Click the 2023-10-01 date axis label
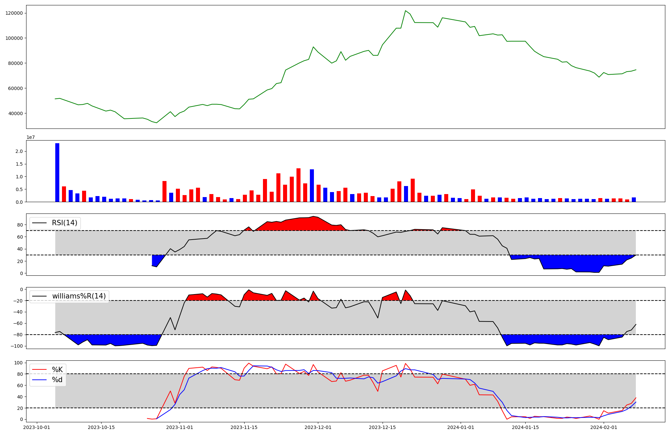Image resolution: width=670 pixels, height=435 pixels. (x=37, y=427)
